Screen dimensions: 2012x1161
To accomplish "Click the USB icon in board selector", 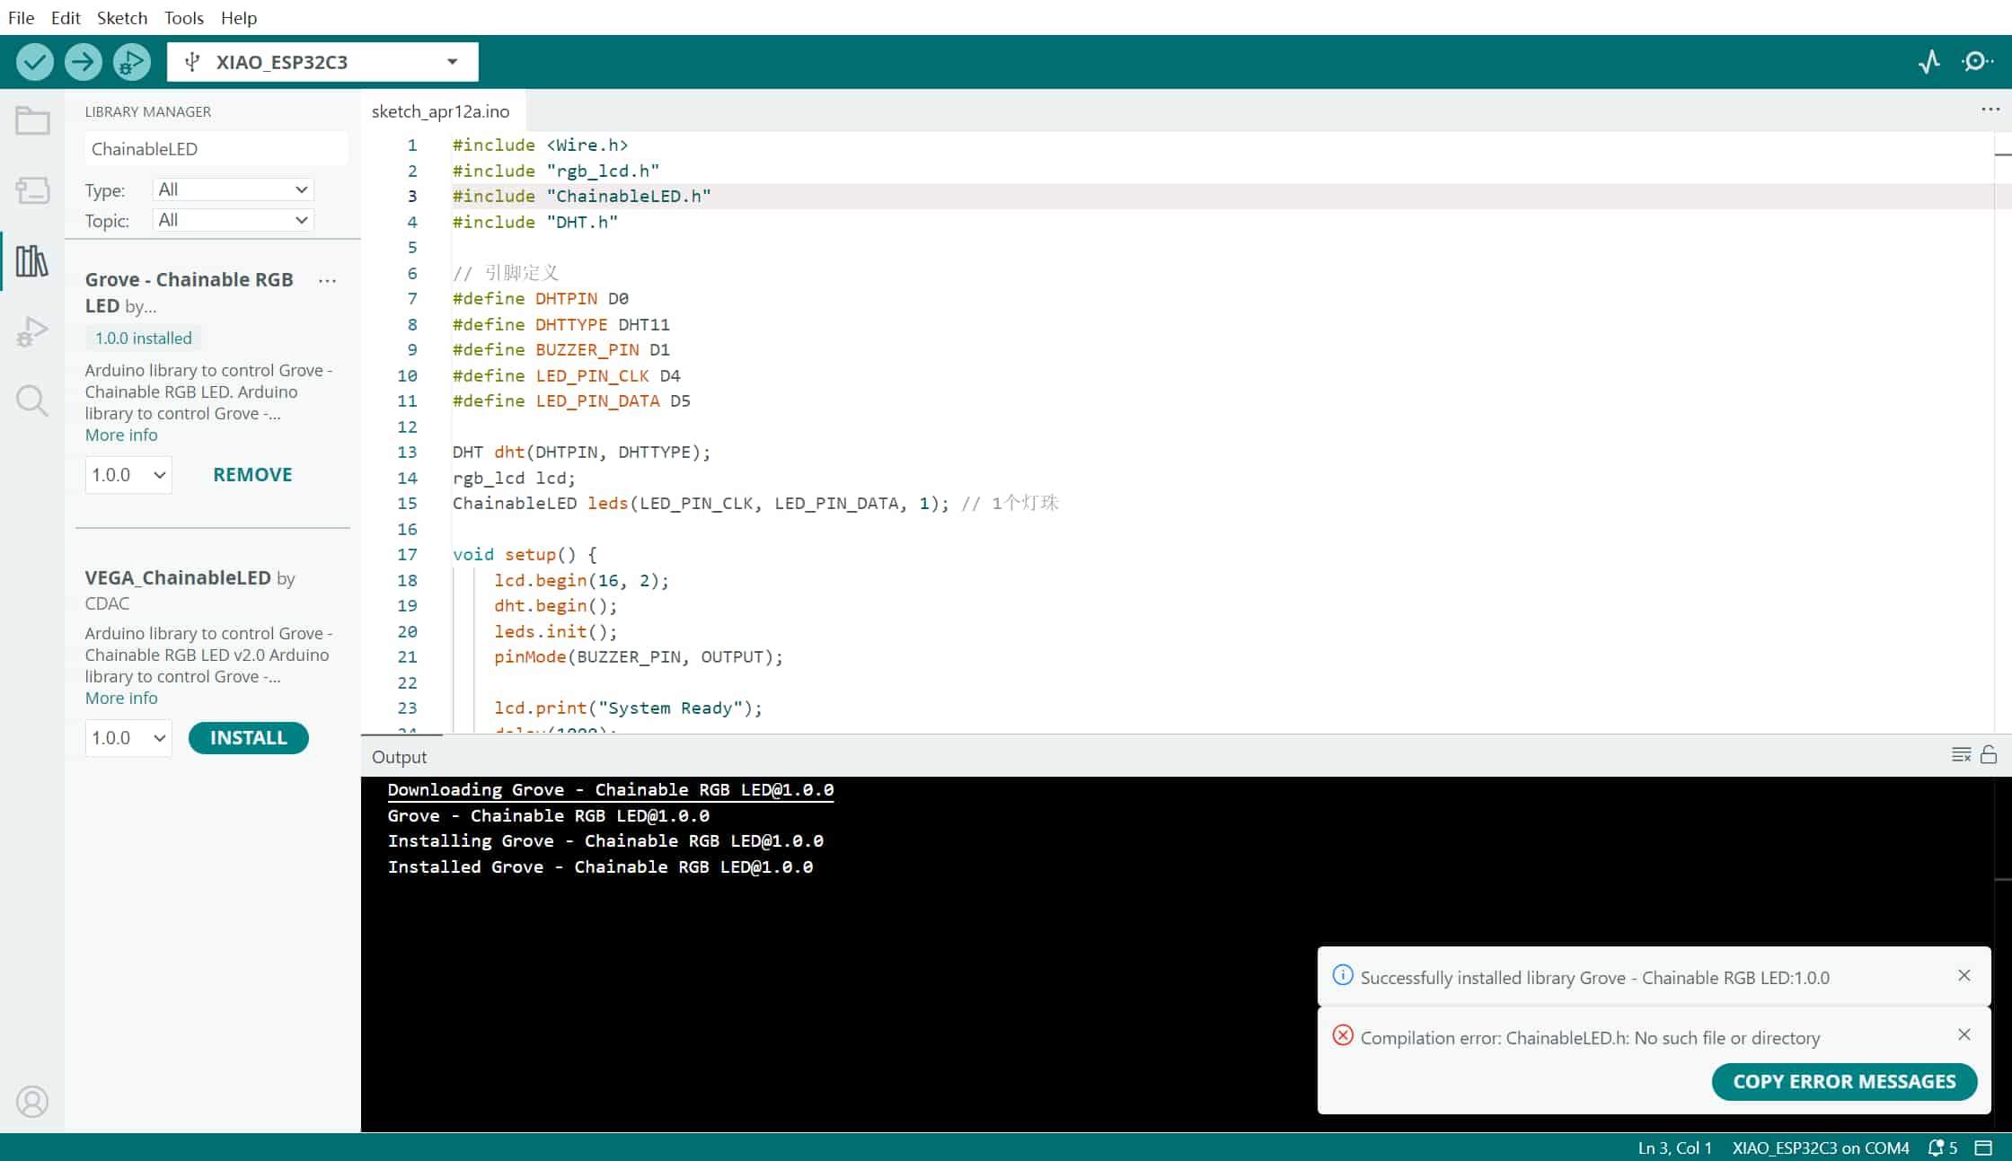I will pos(191,62).
